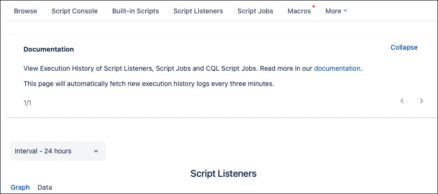Open the documentation link
The height and width of the screenshot is (194, 438).
337,68
